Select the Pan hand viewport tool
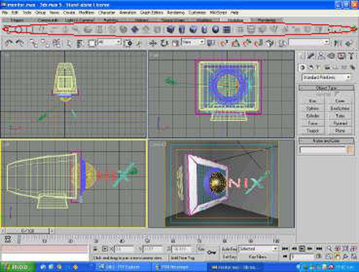This screenshot has height=272, width=359. pyautogui.click(x=337, y=256)
